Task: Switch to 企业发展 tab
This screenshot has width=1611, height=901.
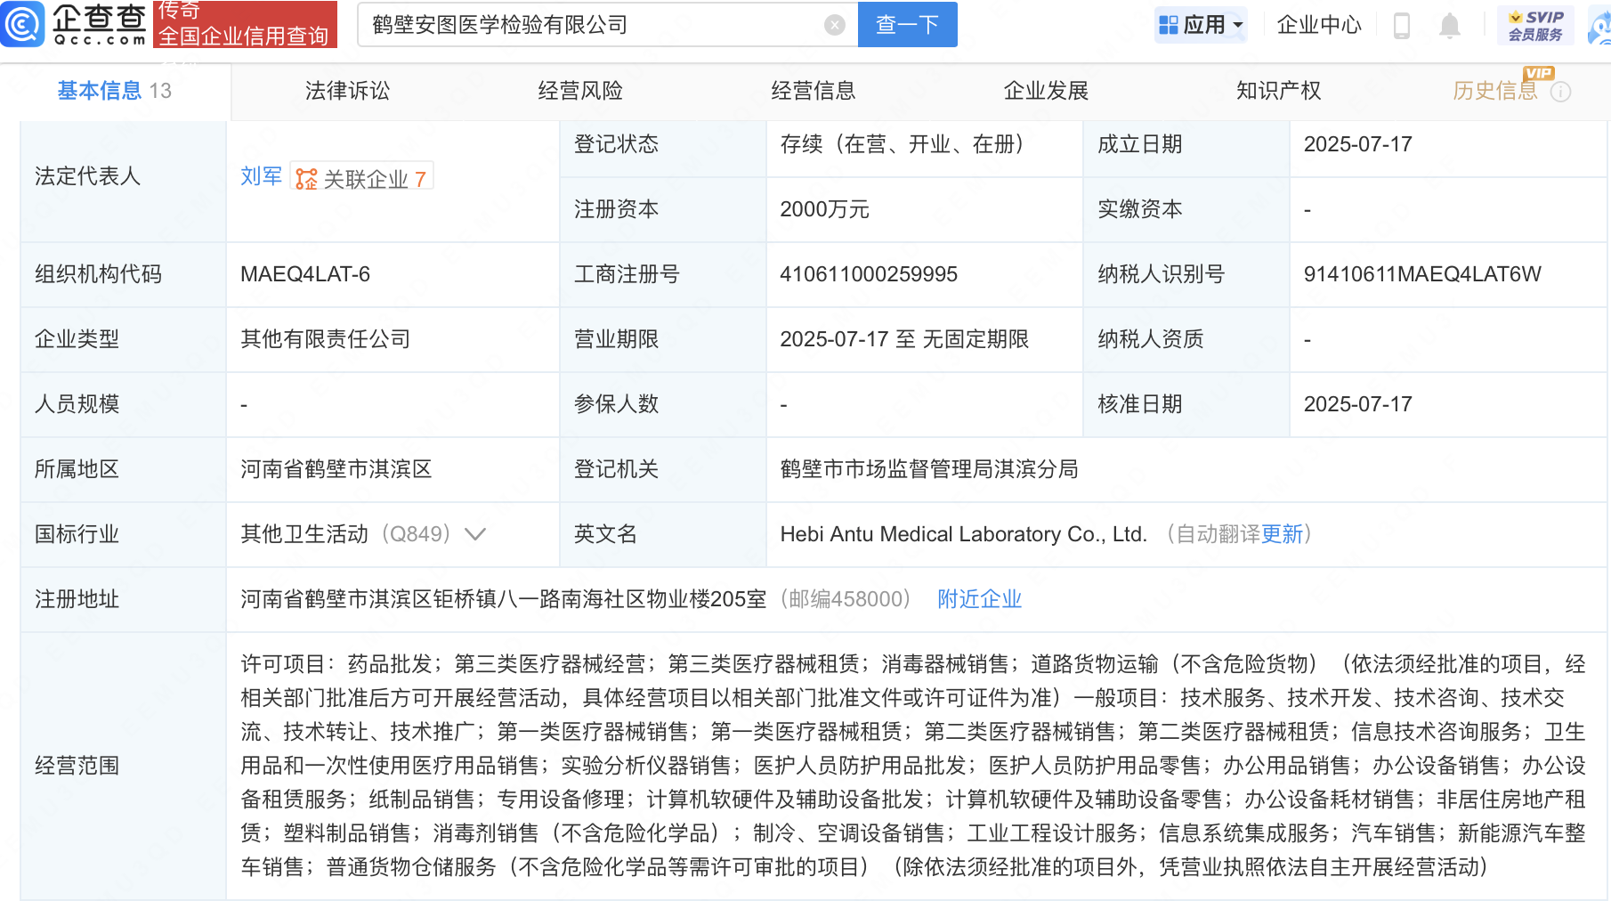Action: (x=1046, y=91)
